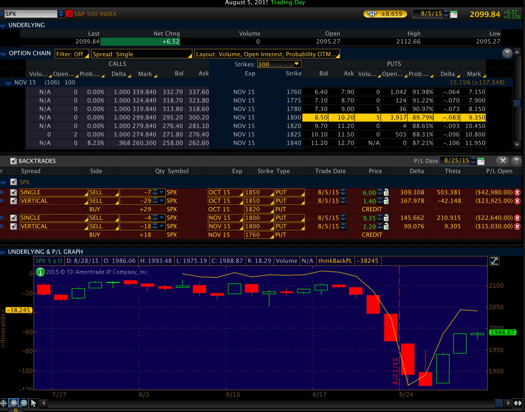Viewport: 525px width, 412px height.
Task: Open OCT 15 expiration dropdown on SINGLE trade
Action: pos(226,192)
